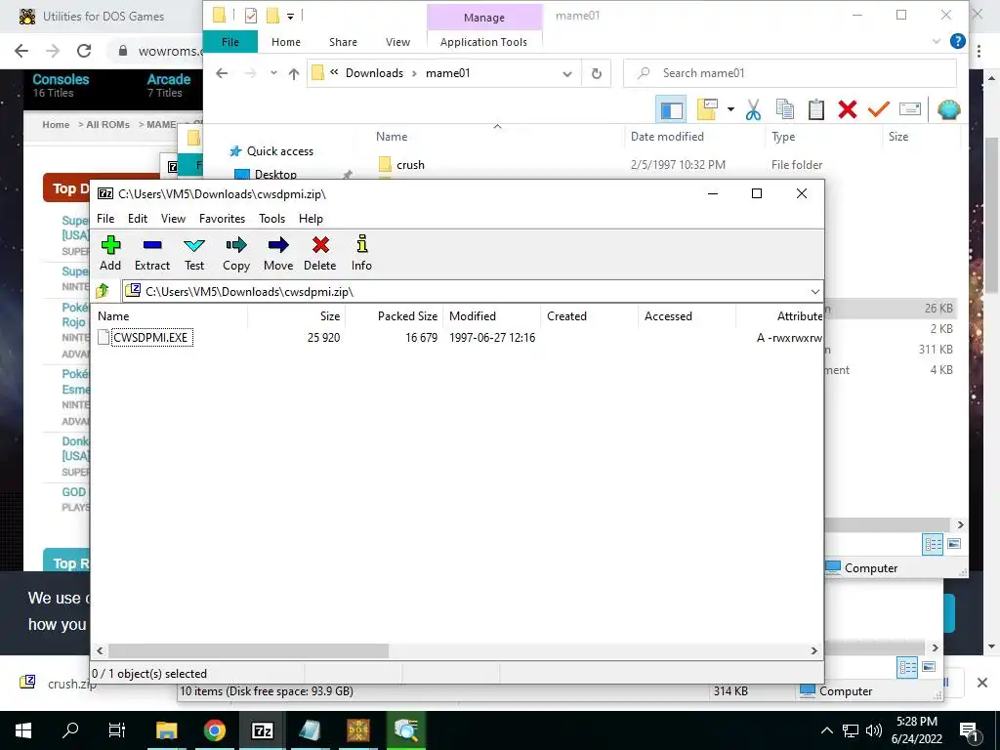Image resolution: width=1000 pixels, height=750 pixels.
Task: Open 7-Zip Help menu
Action: 311,218
